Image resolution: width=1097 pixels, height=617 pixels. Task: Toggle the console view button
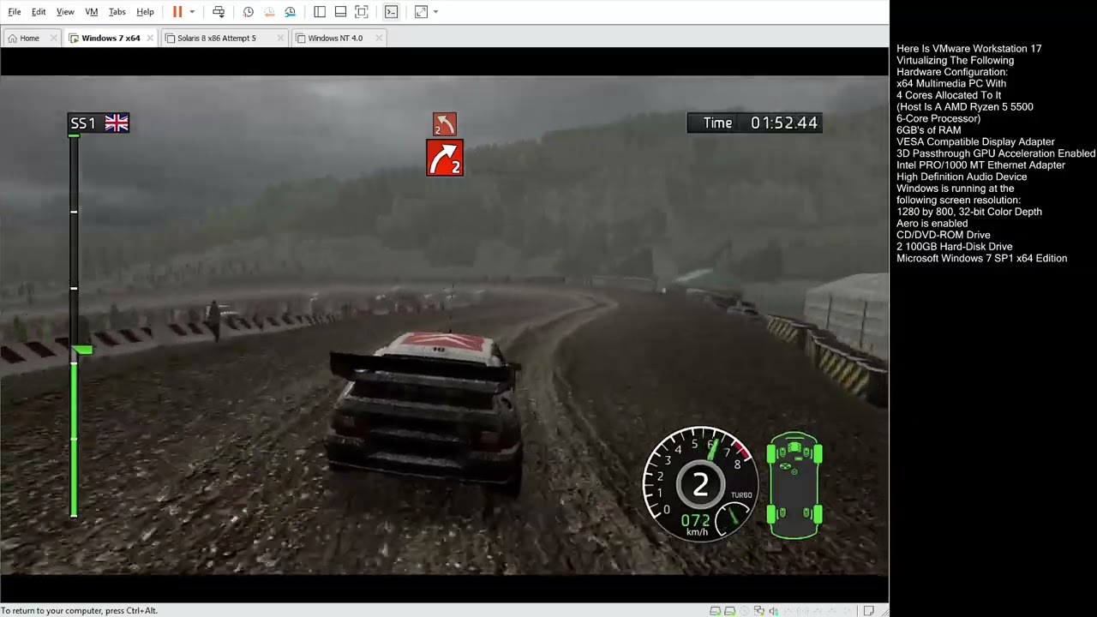click(391, 12)
